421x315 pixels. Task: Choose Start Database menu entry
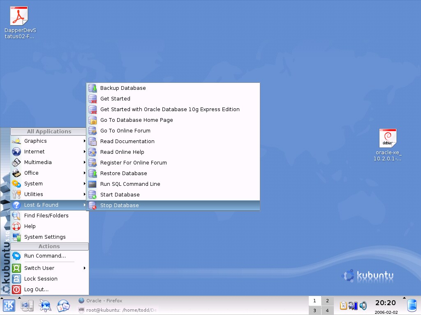(x=173, y=195)
